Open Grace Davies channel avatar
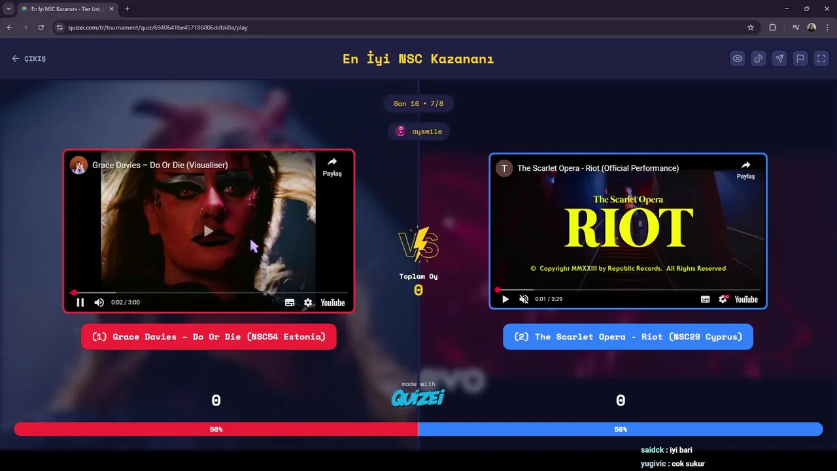 click(x=79, y=165)
